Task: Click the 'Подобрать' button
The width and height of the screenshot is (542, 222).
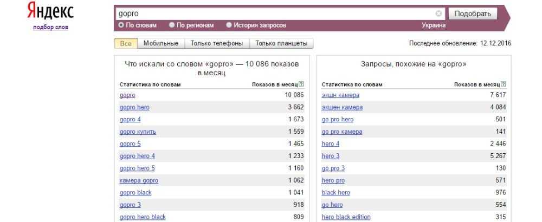Action: coord(473,14)
